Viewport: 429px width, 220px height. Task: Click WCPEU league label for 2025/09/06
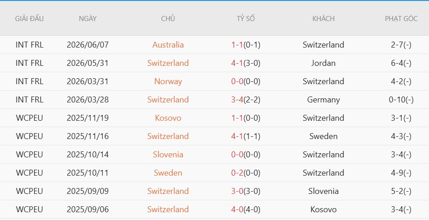click(x=29, y=209)
